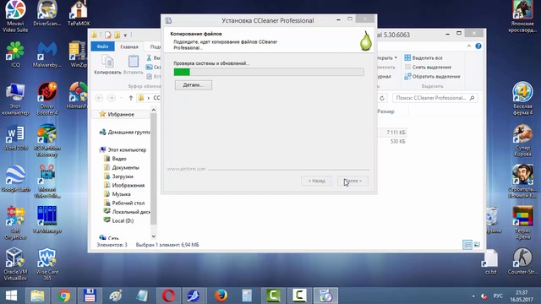Switch Explorer to details view icon
541x304 pixels.
pyautogui.click(x=467, y=245)
